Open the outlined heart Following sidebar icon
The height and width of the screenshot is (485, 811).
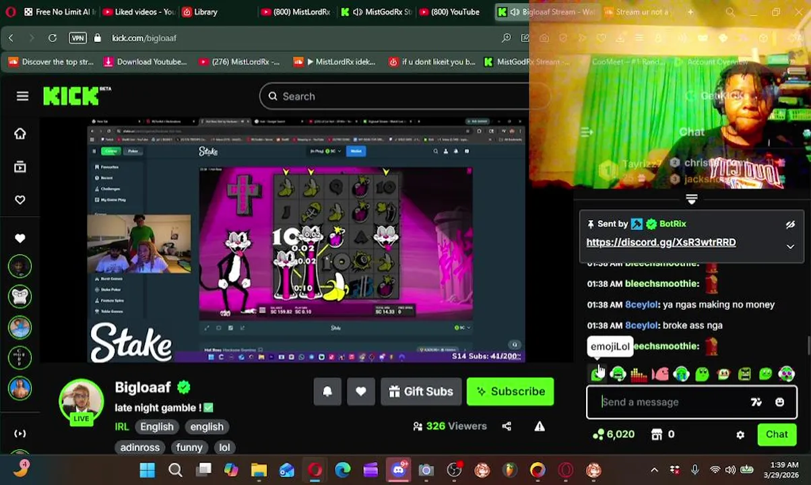20,199
